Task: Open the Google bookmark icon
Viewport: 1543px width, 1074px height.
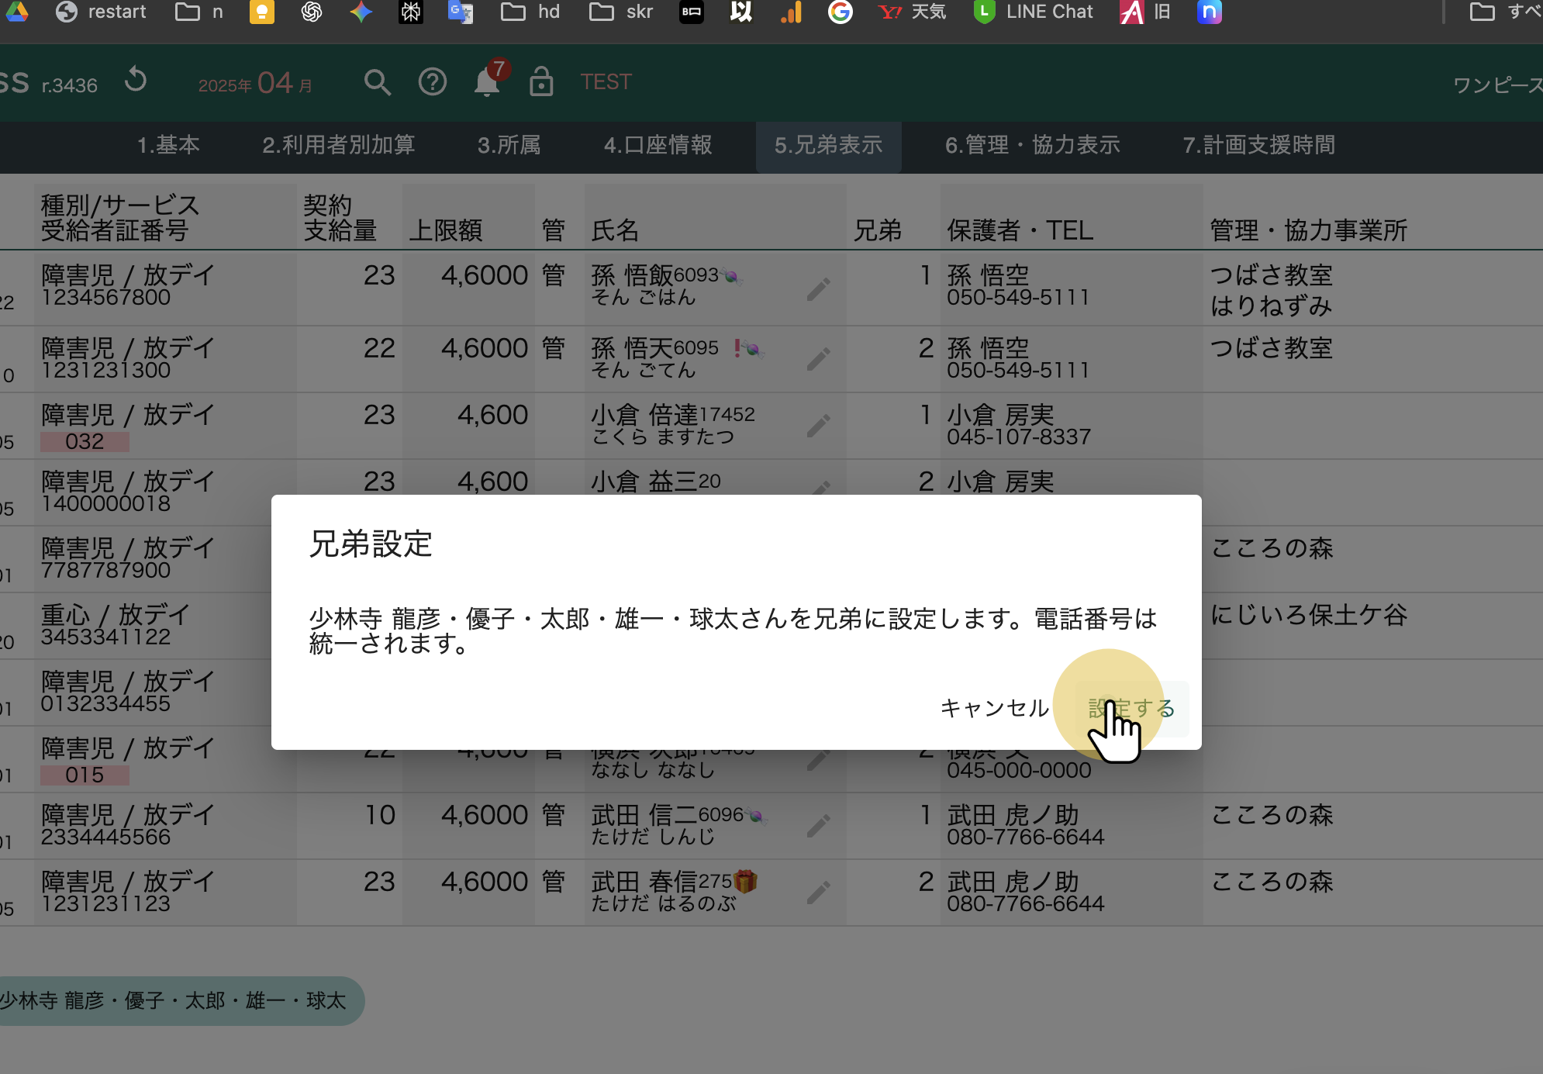Action: [x=840, y=12]
